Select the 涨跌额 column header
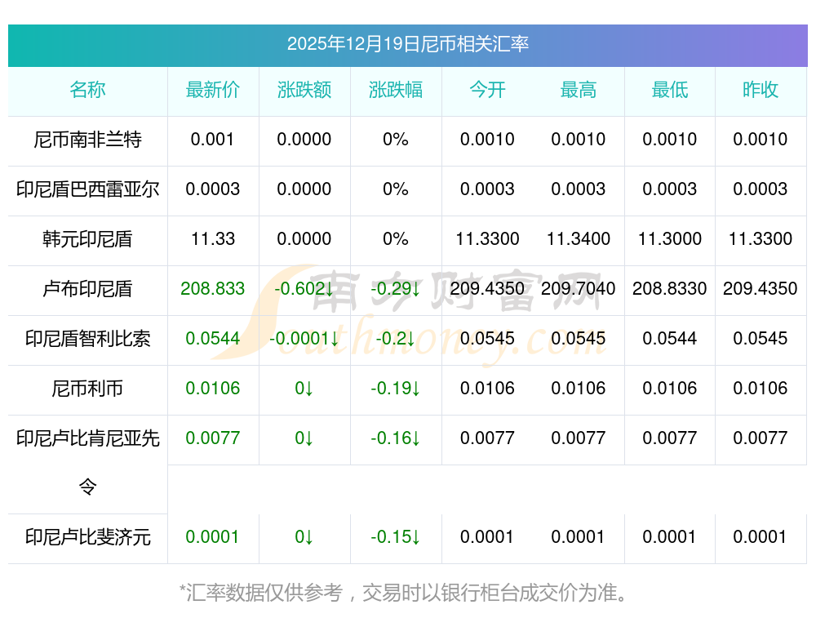 tap(304, 90)
